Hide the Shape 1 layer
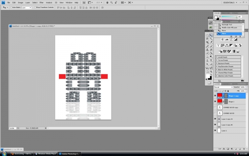 215,102
